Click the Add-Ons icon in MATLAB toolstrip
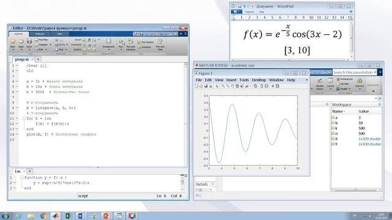392x220 pixels. click(360, 81)
